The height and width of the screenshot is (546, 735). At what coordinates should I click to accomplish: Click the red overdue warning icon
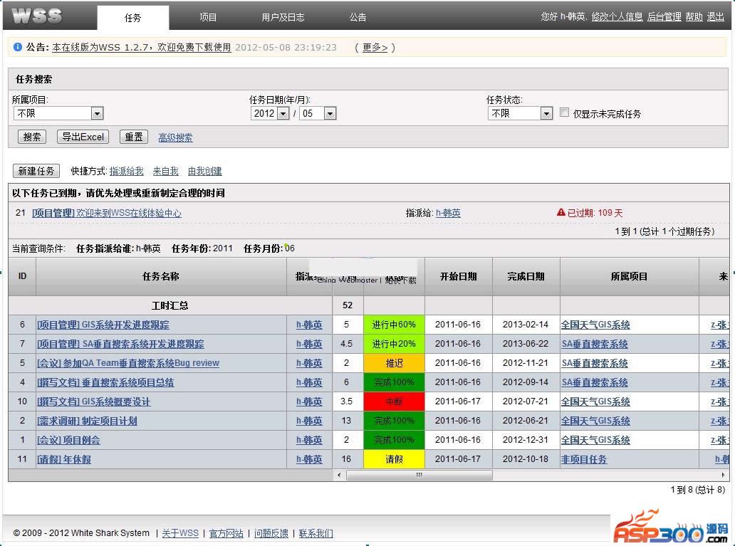(x=561, y=213)
